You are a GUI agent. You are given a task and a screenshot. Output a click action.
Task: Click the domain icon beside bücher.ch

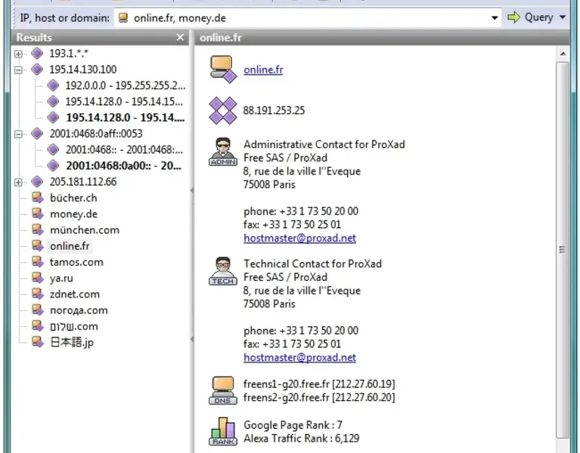tap(37, 198)
